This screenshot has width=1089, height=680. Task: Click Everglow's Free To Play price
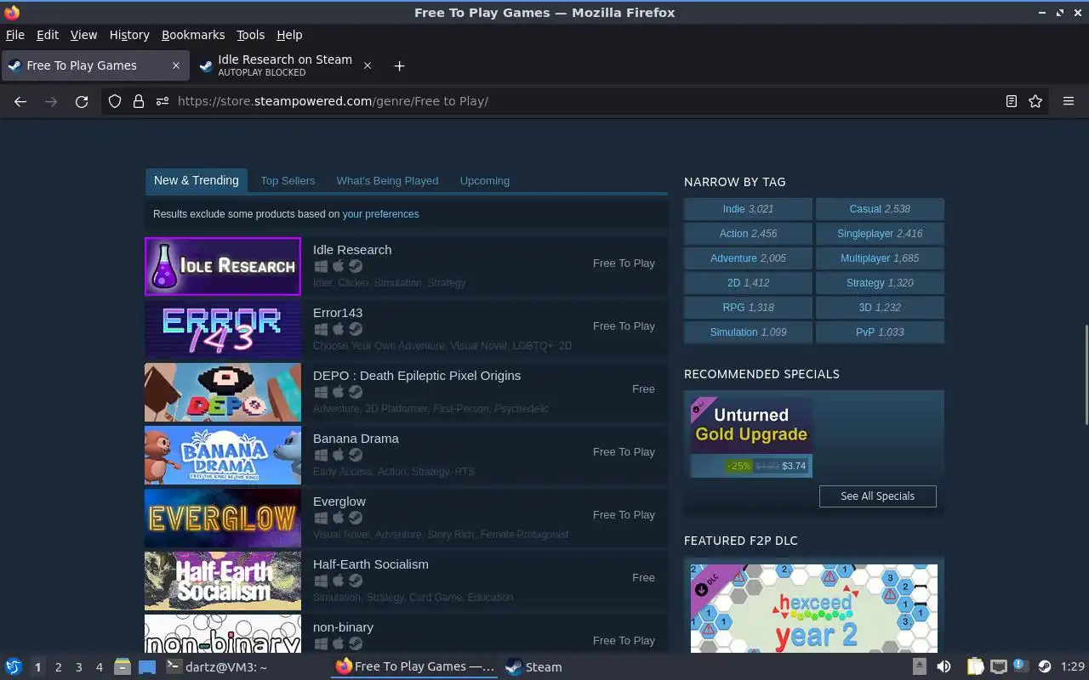click(x=624, y=515)
